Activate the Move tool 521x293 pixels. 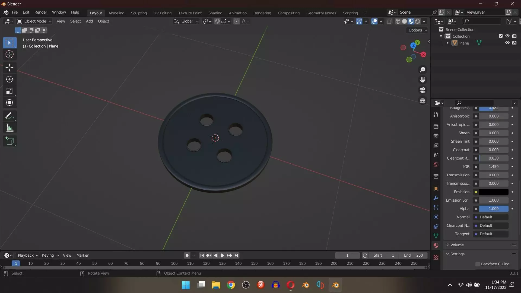click(x=9, y=67)
